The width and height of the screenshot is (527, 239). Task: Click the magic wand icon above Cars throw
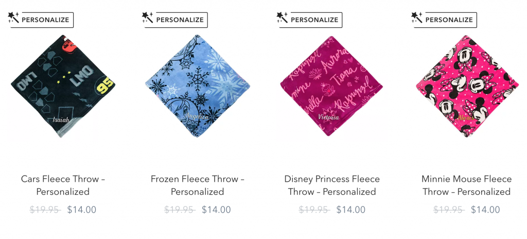[x=13, y=18]
